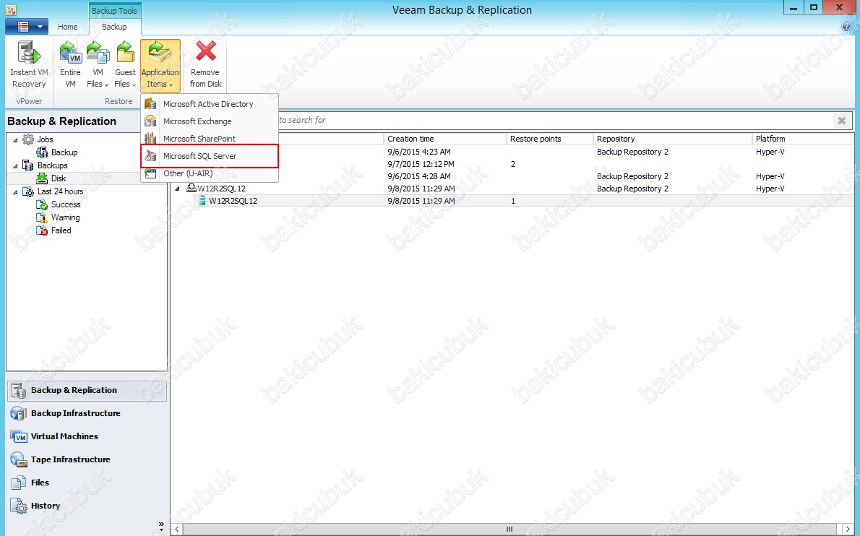
Task: Select the Jobs tree item
Action: coord(45,139)
